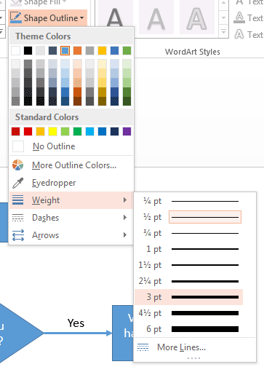
Task: Click the No Outline empty box icon
Action: tap(18, 146)
